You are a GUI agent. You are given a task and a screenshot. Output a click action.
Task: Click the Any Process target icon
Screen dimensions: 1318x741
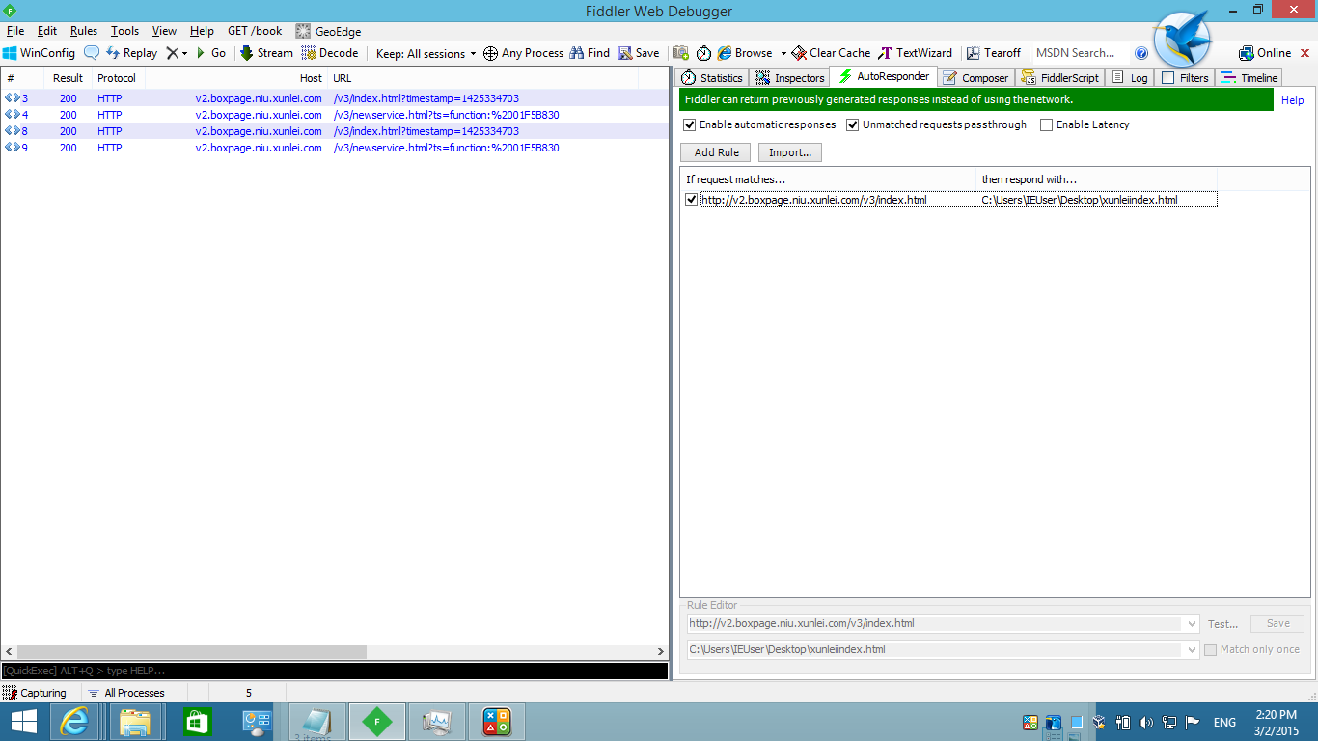[490, 53]
